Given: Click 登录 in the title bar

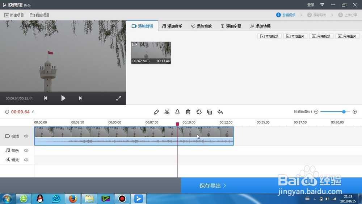Looking at the screenshot, I should point(311,5).
